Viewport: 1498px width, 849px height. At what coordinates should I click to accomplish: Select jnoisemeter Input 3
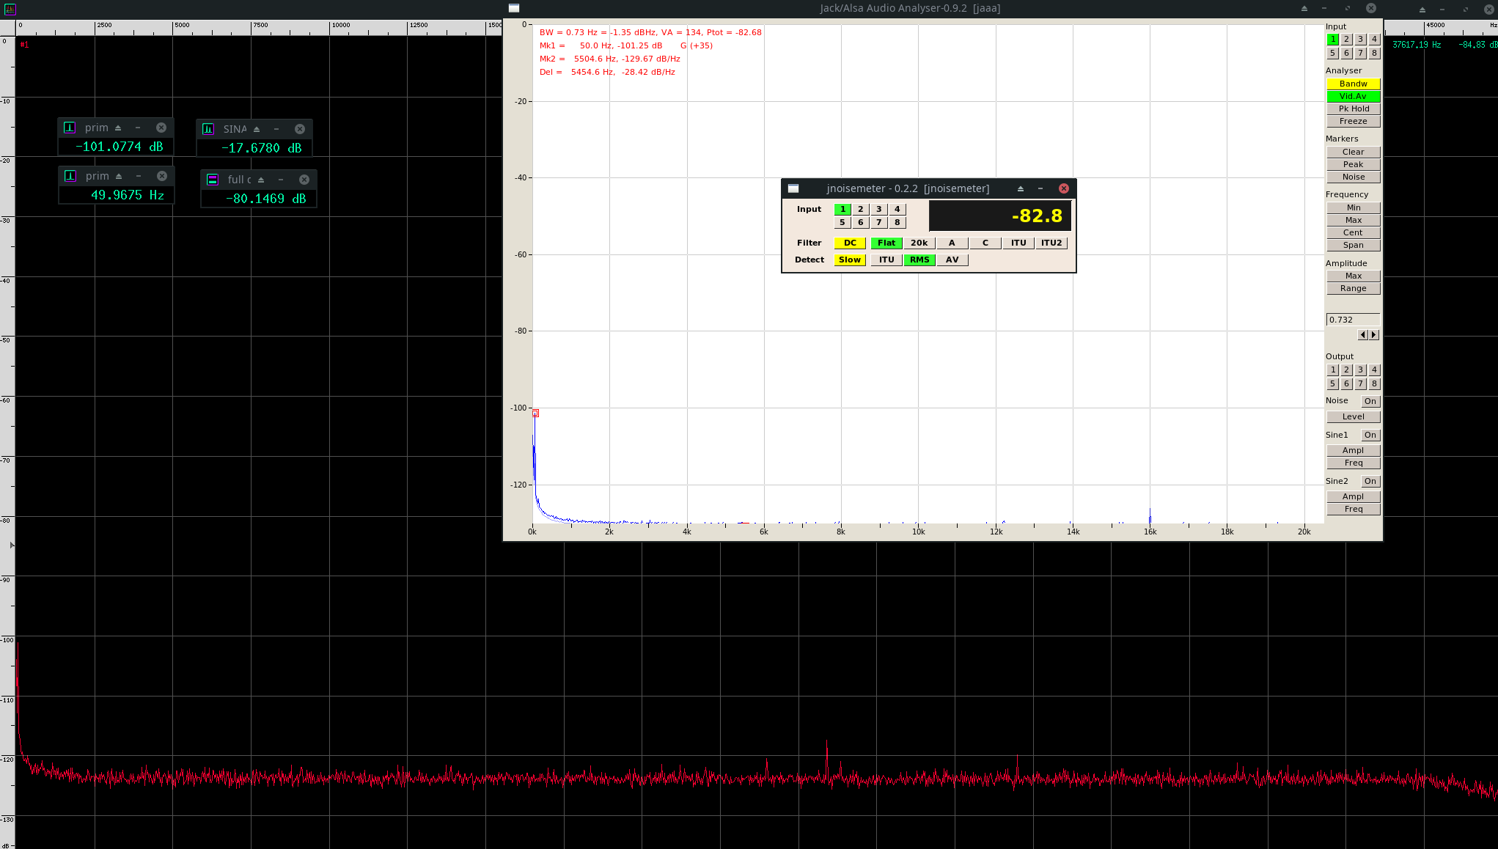click(879, 209)
